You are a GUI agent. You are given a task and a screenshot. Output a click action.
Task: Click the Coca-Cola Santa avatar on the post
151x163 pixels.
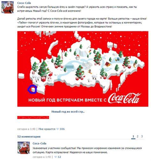[x=8, y=7]
